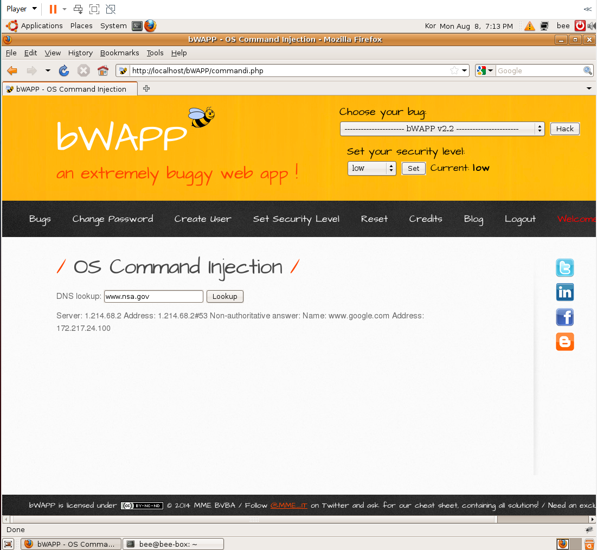Open the Firefox View menu

53,53
